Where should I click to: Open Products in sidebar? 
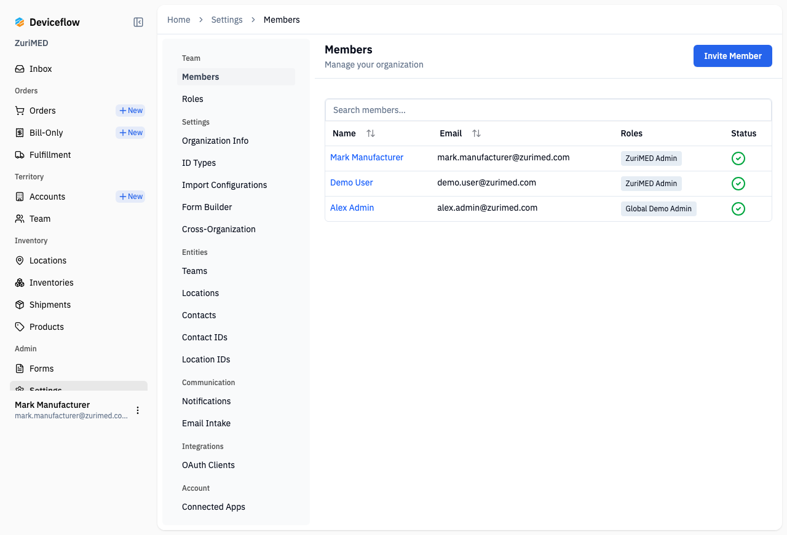tap(79, 327)
